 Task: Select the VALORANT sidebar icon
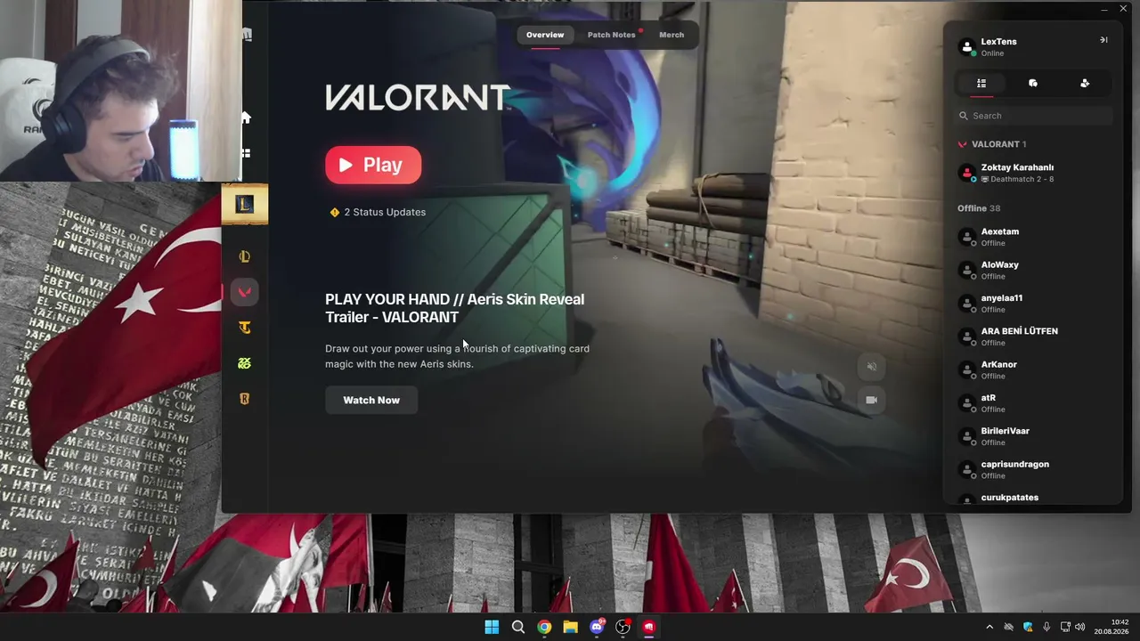click(244, 292)
